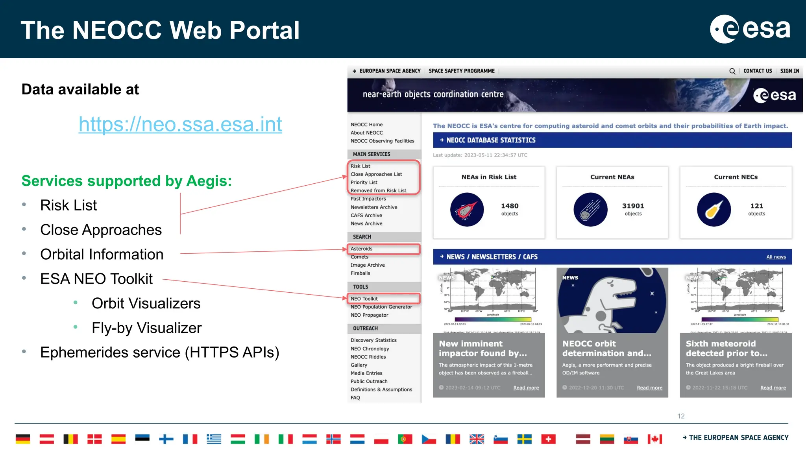Click the NEAs in Risk List asteroid icon
The image size is (806, 452).
[x=467, y=210]
